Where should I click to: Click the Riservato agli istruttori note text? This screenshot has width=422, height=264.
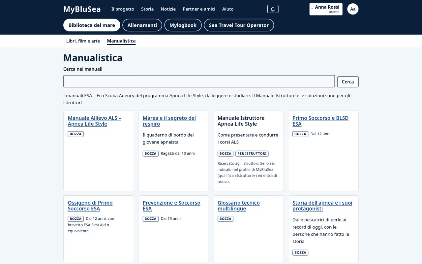tap(247, 172)
